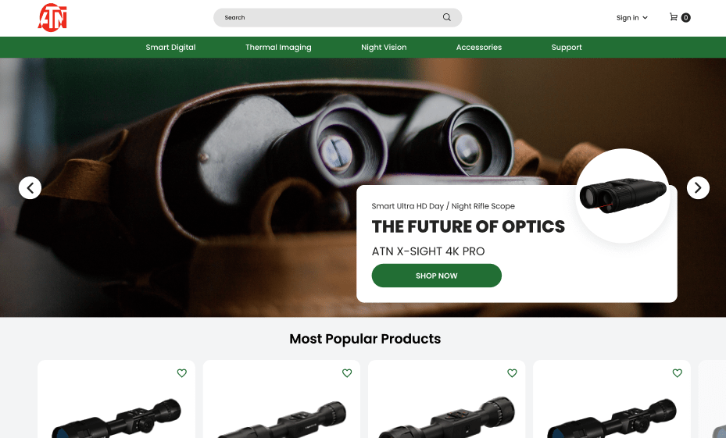Click the search magnifier icon
The height and width of the screenshot is (438, 726).
pyautogui.click(x=447, y=17)
